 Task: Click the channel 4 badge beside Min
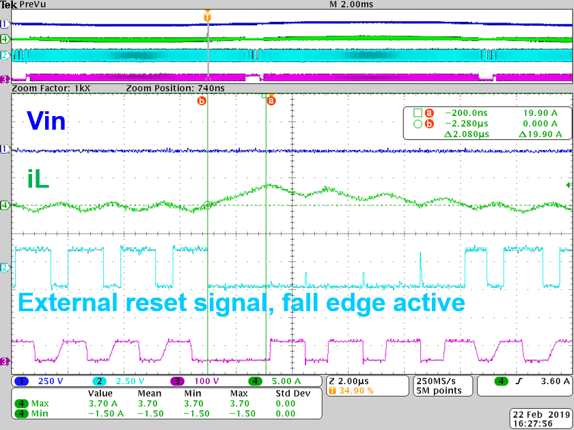click(x=22, y=414)
